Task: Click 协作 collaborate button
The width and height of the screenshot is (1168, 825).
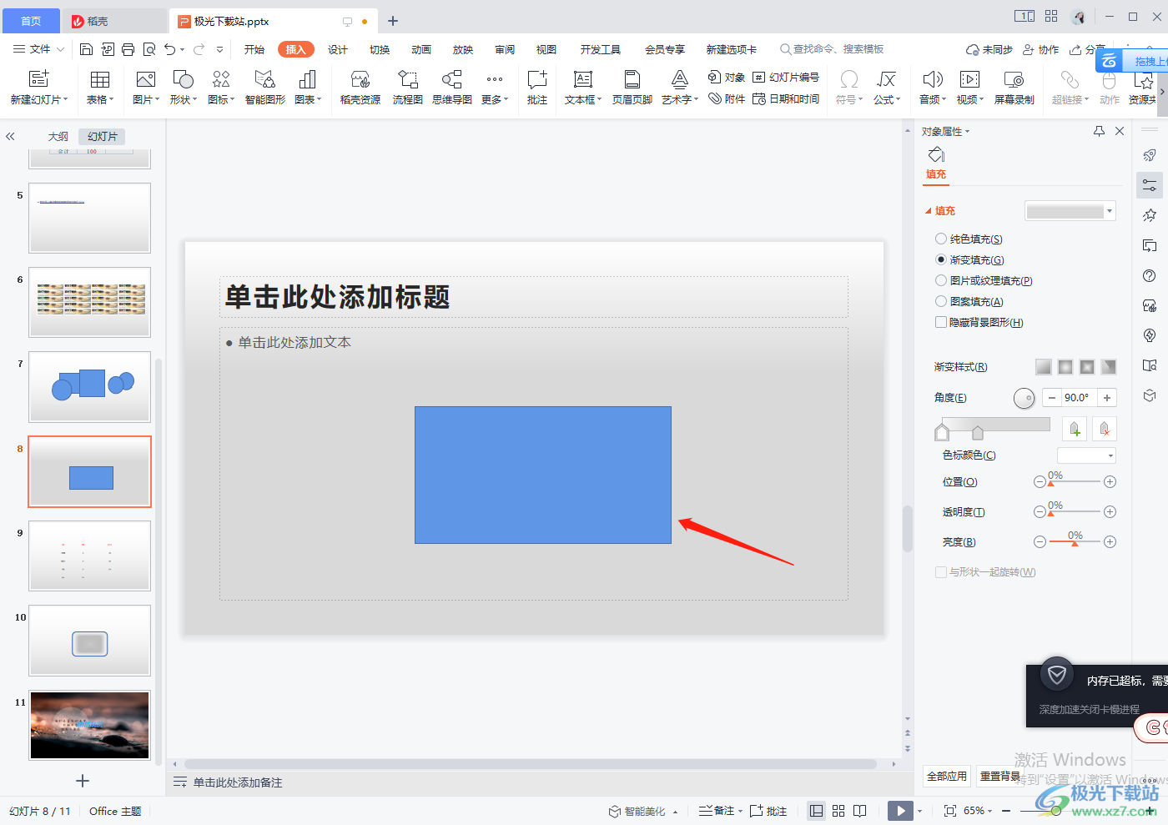Action: pyautogui.click(x=1041, y=49)
